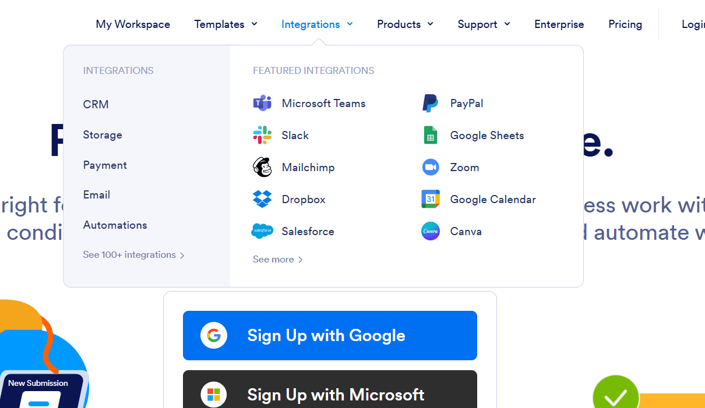Click the Microsoft logo on the signup button
The height and width of the screenshot is (408, 705).
tap(214, 395)
